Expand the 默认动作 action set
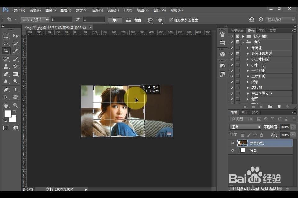 click(243, 36)
